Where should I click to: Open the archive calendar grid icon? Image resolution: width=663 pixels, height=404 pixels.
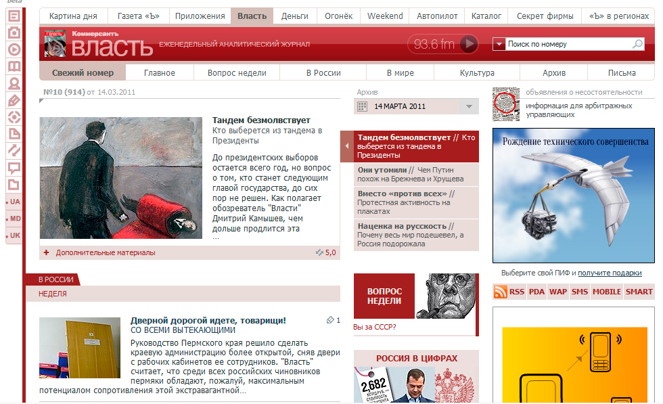pos(363,107)
